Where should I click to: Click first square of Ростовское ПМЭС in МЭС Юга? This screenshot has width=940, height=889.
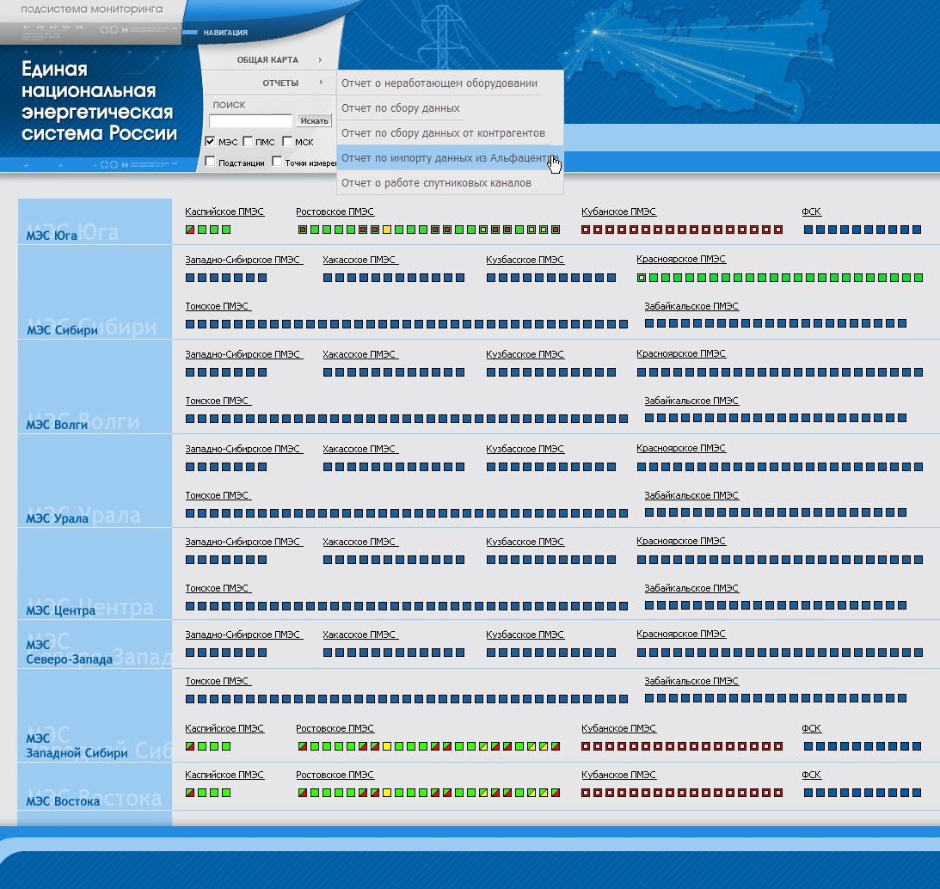coord(303,230)
